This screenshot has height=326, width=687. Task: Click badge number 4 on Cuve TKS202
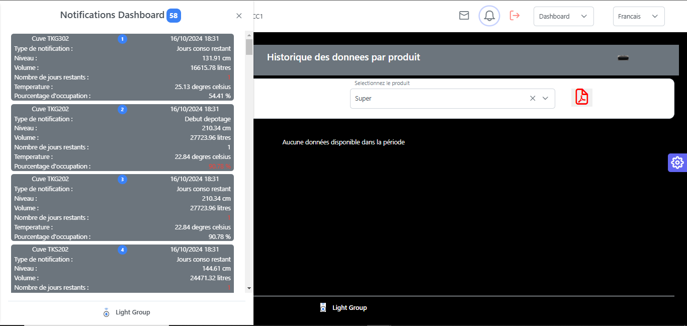tap(122, 250)
